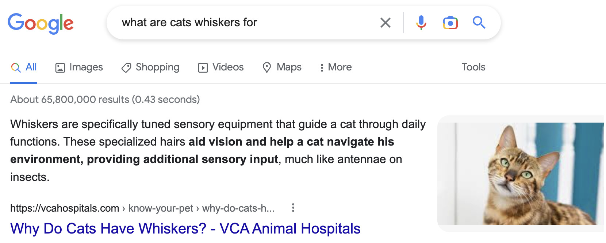Open the Images tab icon
Image resolution: width=606 pixels, height=243 pixels.
pos(60,67)
